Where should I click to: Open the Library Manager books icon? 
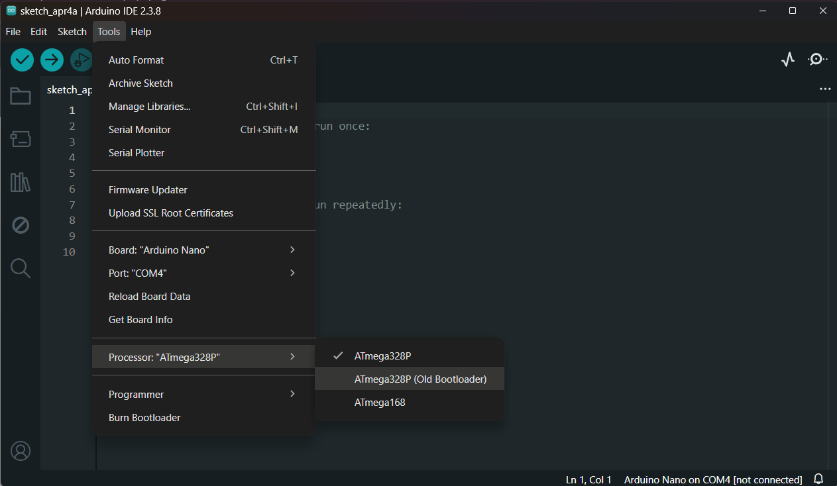click(21, 182)
